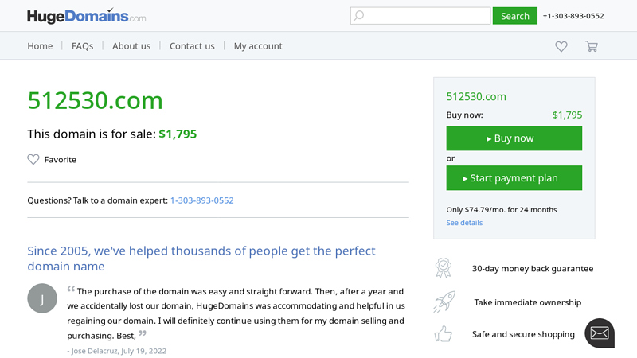
Task: Click the Buy now $1,795 price in sidebar
Action: [x=567, y=115]
